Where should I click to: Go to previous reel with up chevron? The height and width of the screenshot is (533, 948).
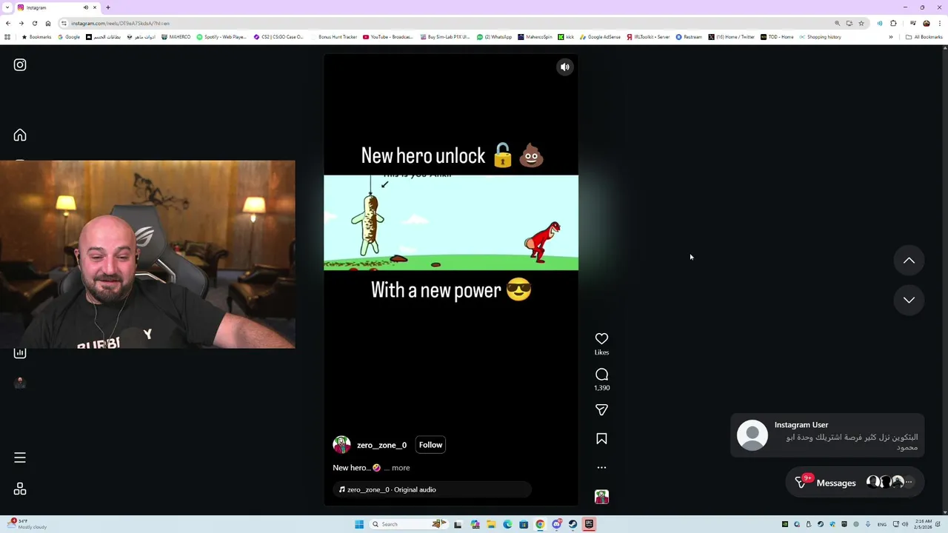(x=909, y=261)
